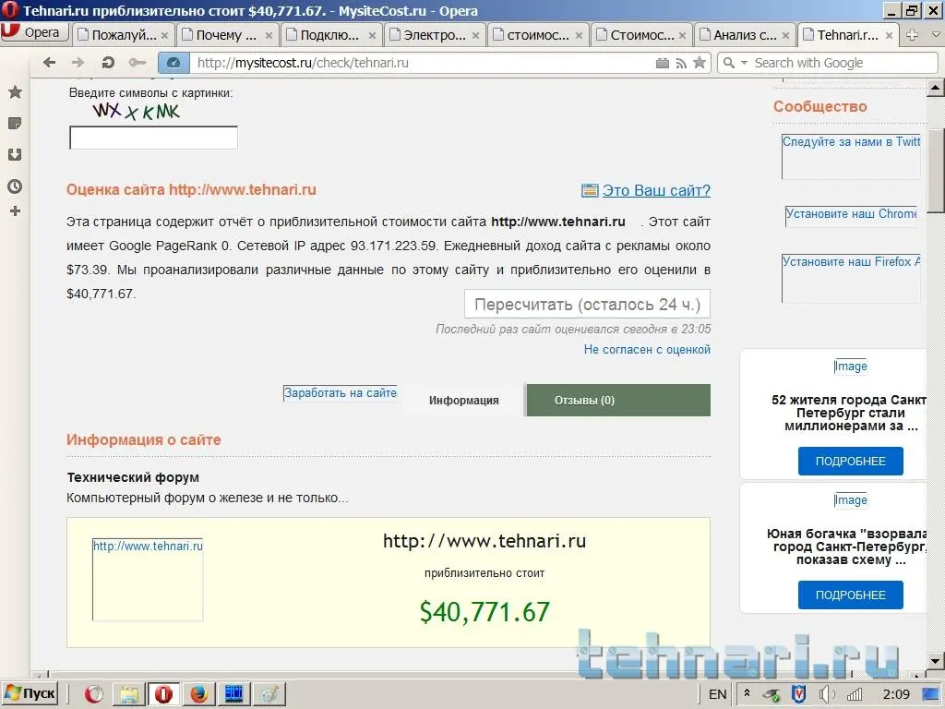This screenshot has width=945, height=709.
Task: Open the Заработать на сайте link
Action: click(340, 393)
